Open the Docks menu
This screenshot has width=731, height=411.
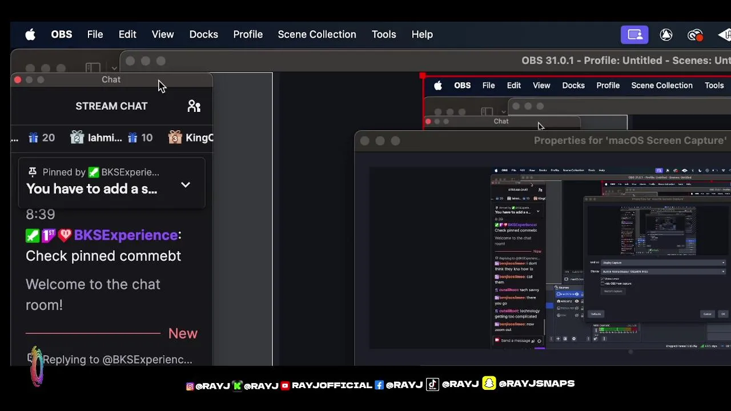point(204,34)
